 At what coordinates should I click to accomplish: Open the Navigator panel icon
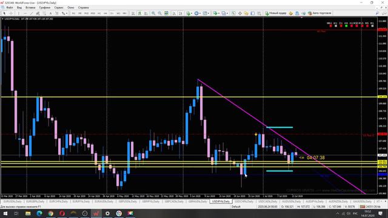point(246,13)
